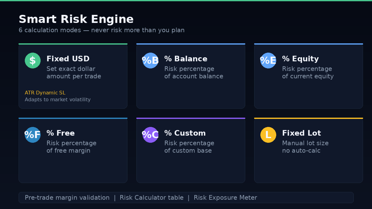
Task: Select the %F free margin icon
Action: [33, 135]
